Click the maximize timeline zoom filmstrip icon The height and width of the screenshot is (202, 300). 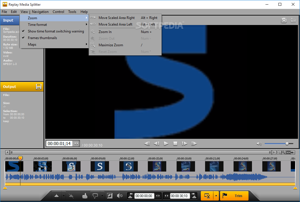coord(288,153)
